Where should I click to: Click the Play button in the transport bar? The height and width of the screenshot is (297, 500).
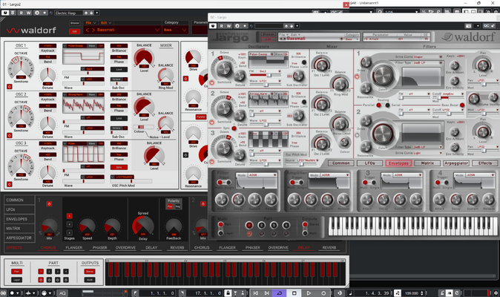coord(309,293)
